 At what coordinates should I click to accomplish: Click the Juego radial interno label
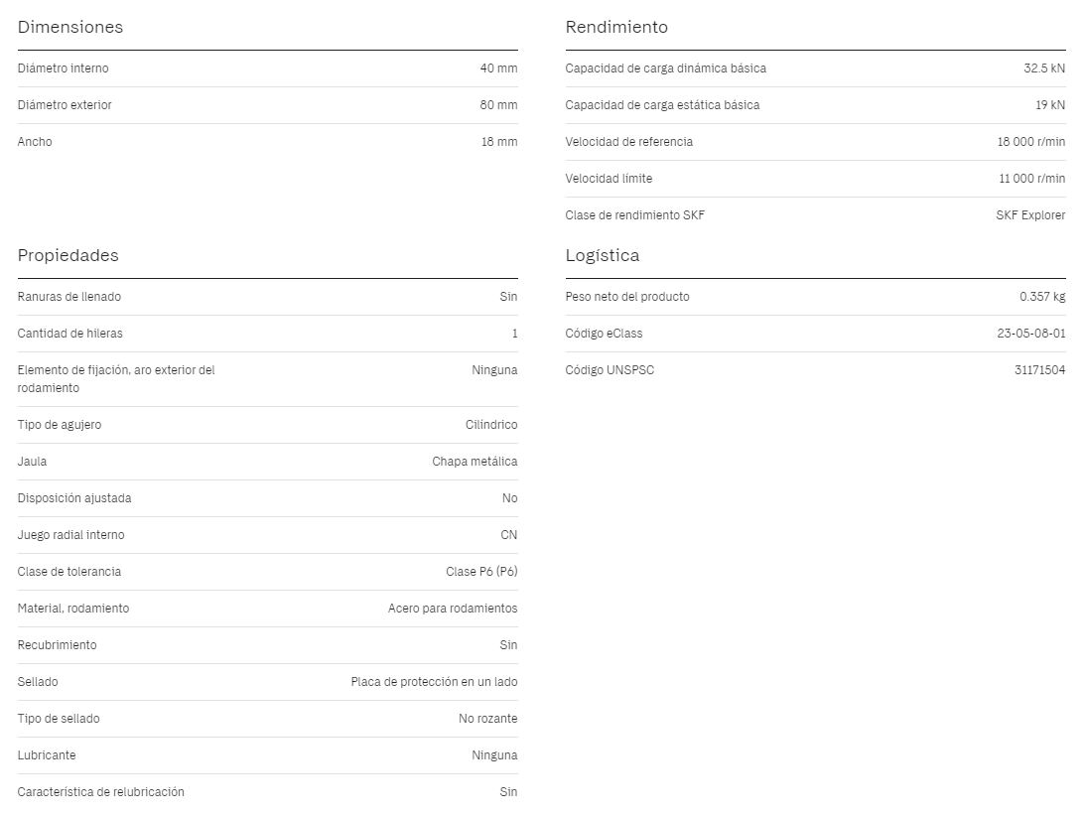[70, 534]
